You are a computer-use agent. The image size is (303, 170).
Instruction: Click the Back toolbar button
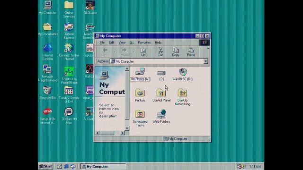pos(105,52)
